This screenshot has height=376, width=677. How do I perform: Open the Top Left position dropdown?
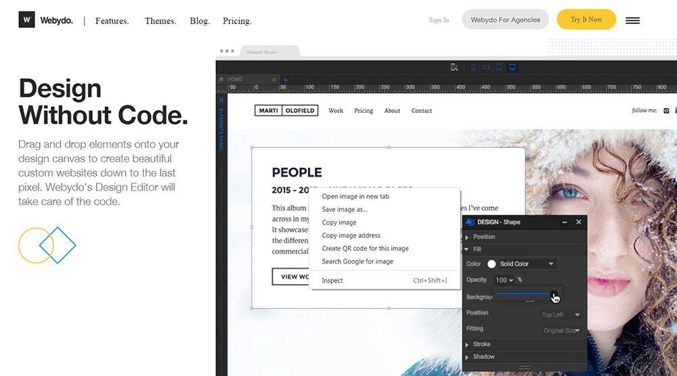(560, 314)
